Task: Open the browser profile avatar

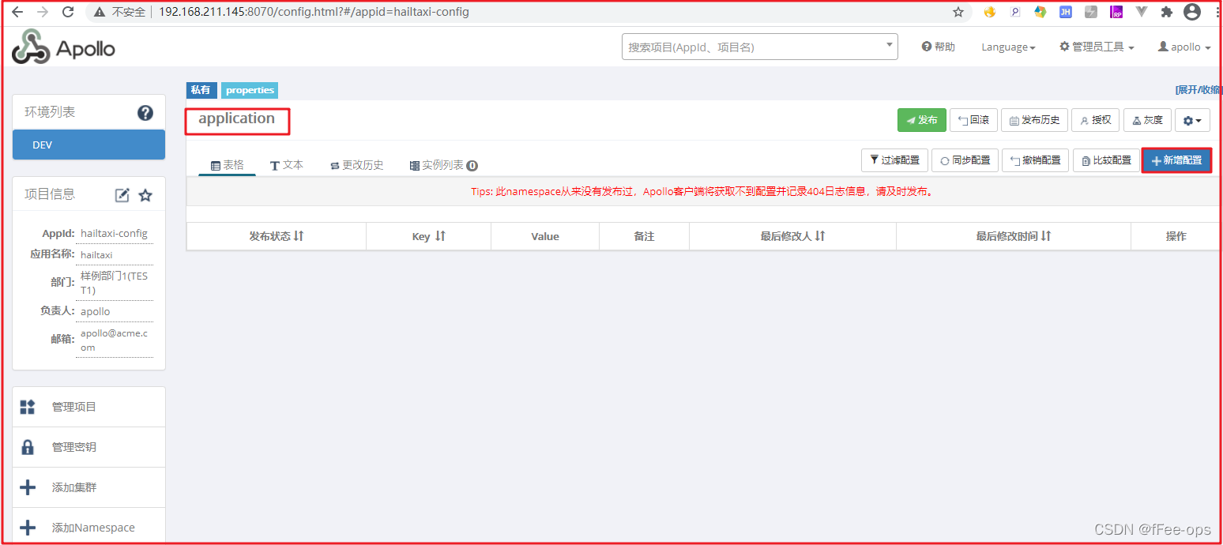Action: pos(1191,12)
